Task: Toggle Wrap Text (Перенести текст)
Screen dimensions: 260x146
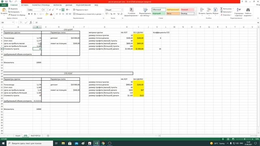Action: 80,10
